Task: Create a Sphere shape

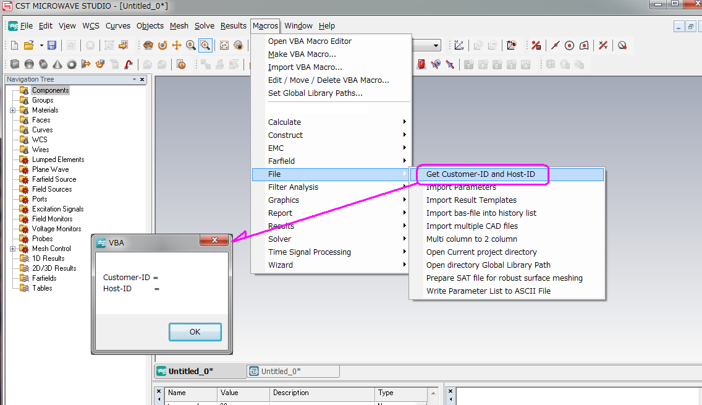Action: coord(29,64)
